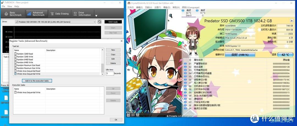
Task: Confirm Register Tasks dialog with OK
Action: pos(116,120)
